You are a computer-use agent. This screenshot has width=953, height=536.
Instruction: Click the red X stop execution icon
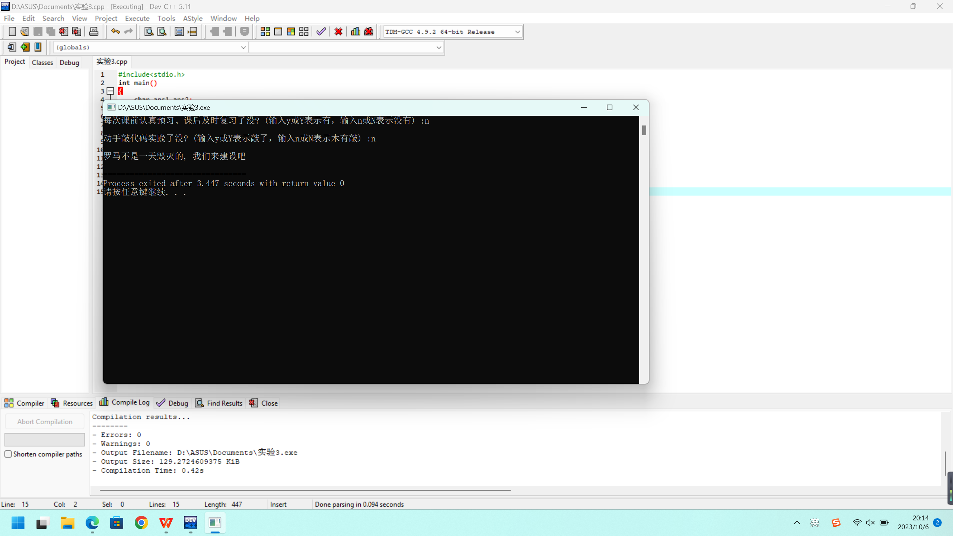(338, 32)
